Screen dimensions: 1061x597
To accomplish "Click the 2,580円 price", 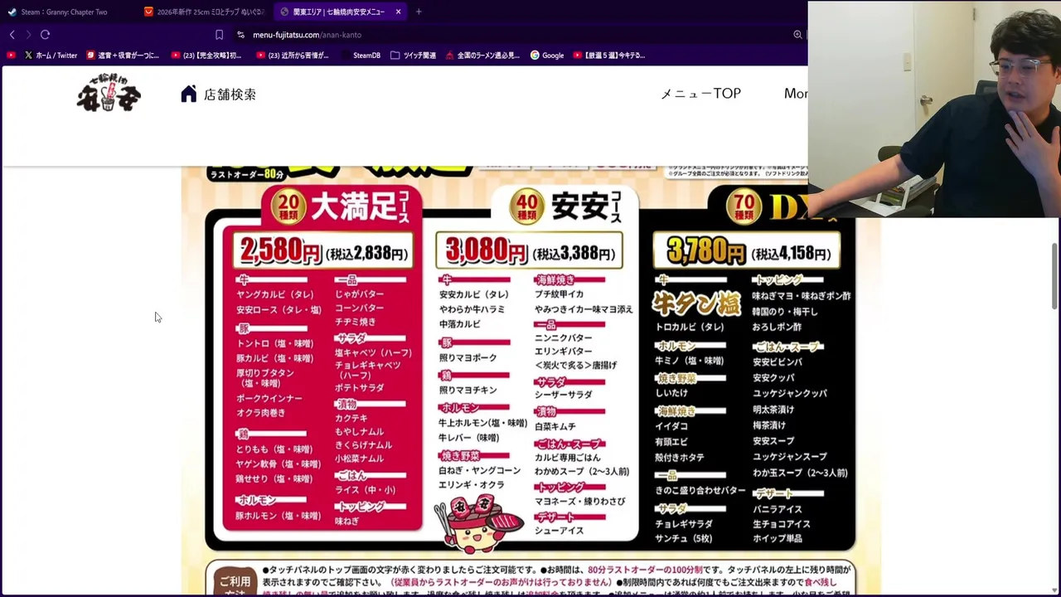I will pos(279,251).
